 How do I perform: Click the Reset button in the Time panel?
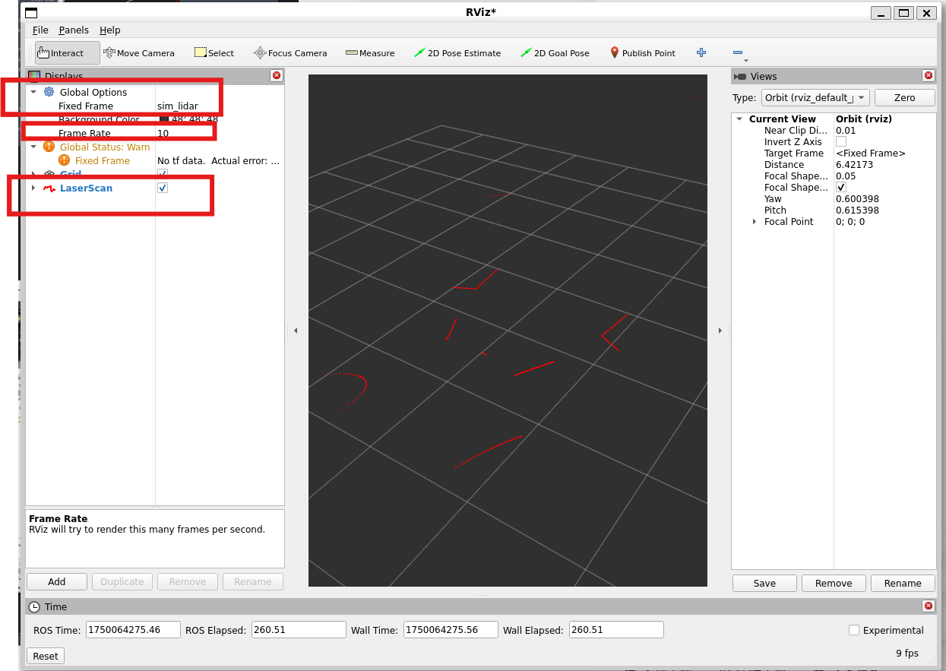point(45,655)
